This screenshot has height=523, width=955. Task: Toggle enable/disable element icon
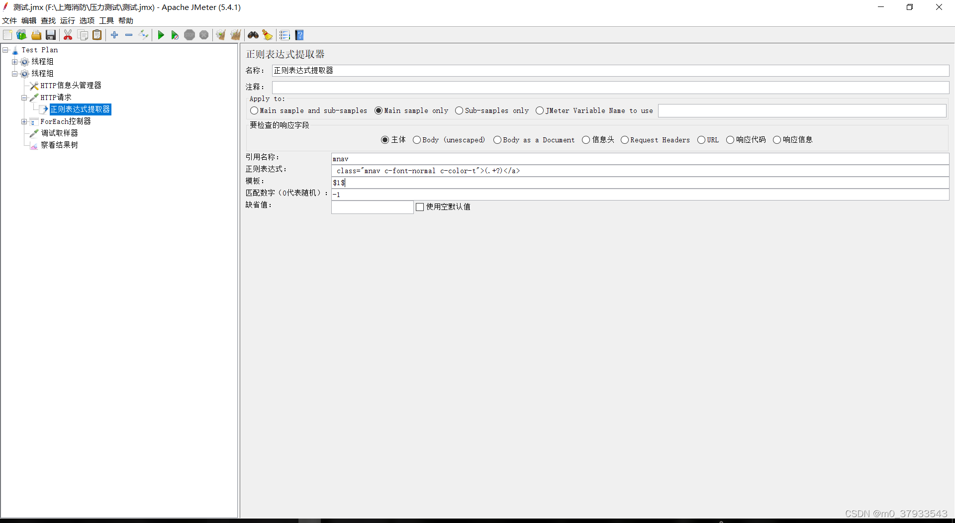(x=143, y=35)
